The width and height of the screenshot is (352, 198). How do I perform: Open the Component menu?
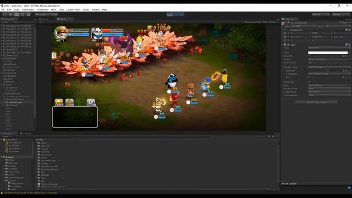[x=42, y=10]
